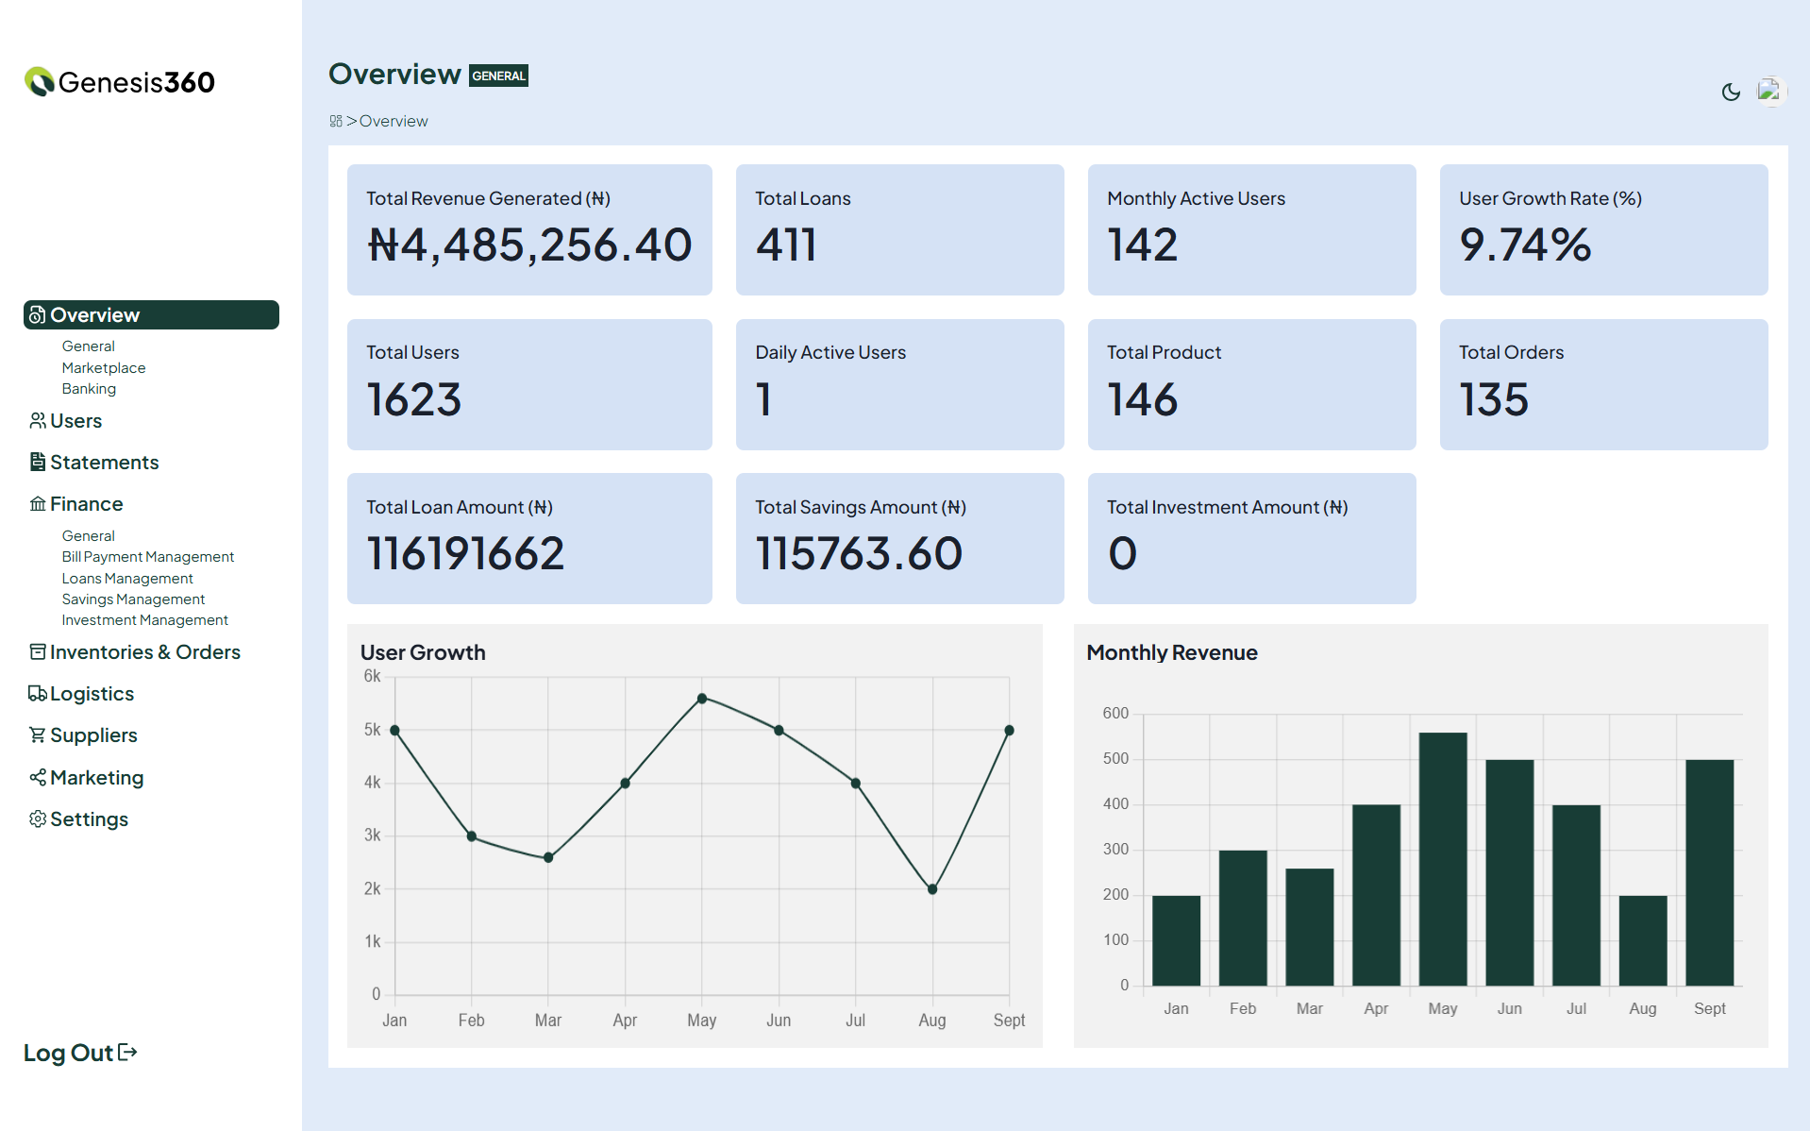Image resolution: width=1810 pixels, height=1131 pixels.
Task: Click the Users sidebar icon
Action: [x=38, y=421]
